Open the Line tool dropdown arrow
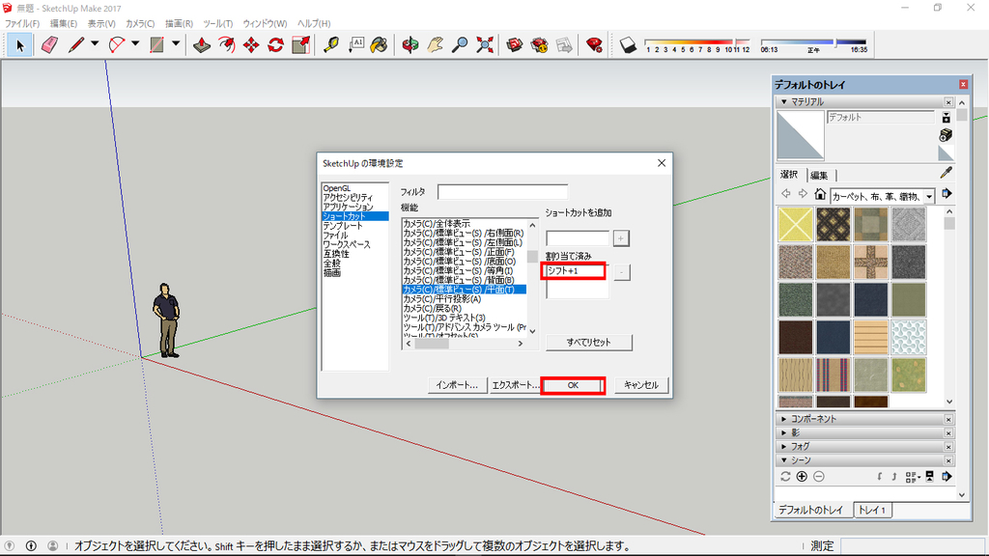This screenshot has width=989, height=556. coord(95,44)
